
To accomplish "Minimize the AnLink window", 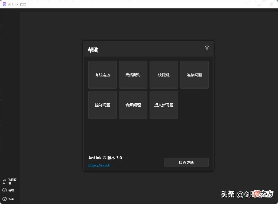I will point(247,4).
